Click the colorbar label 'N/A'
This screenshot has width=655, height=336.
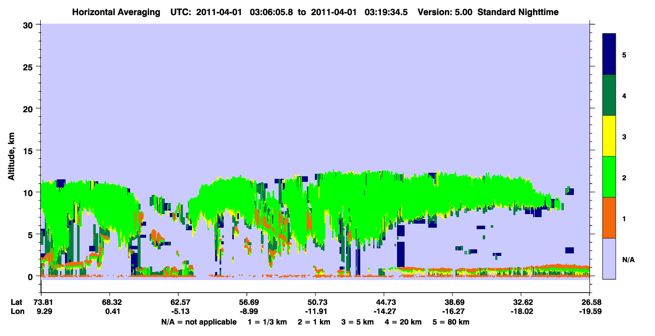[628, 259]
